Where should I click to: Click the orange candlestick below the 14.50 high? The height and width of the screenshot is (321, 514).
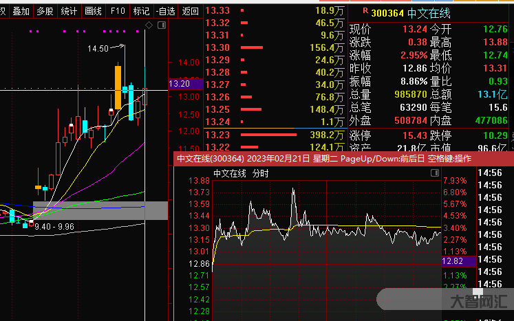point(118,87)
